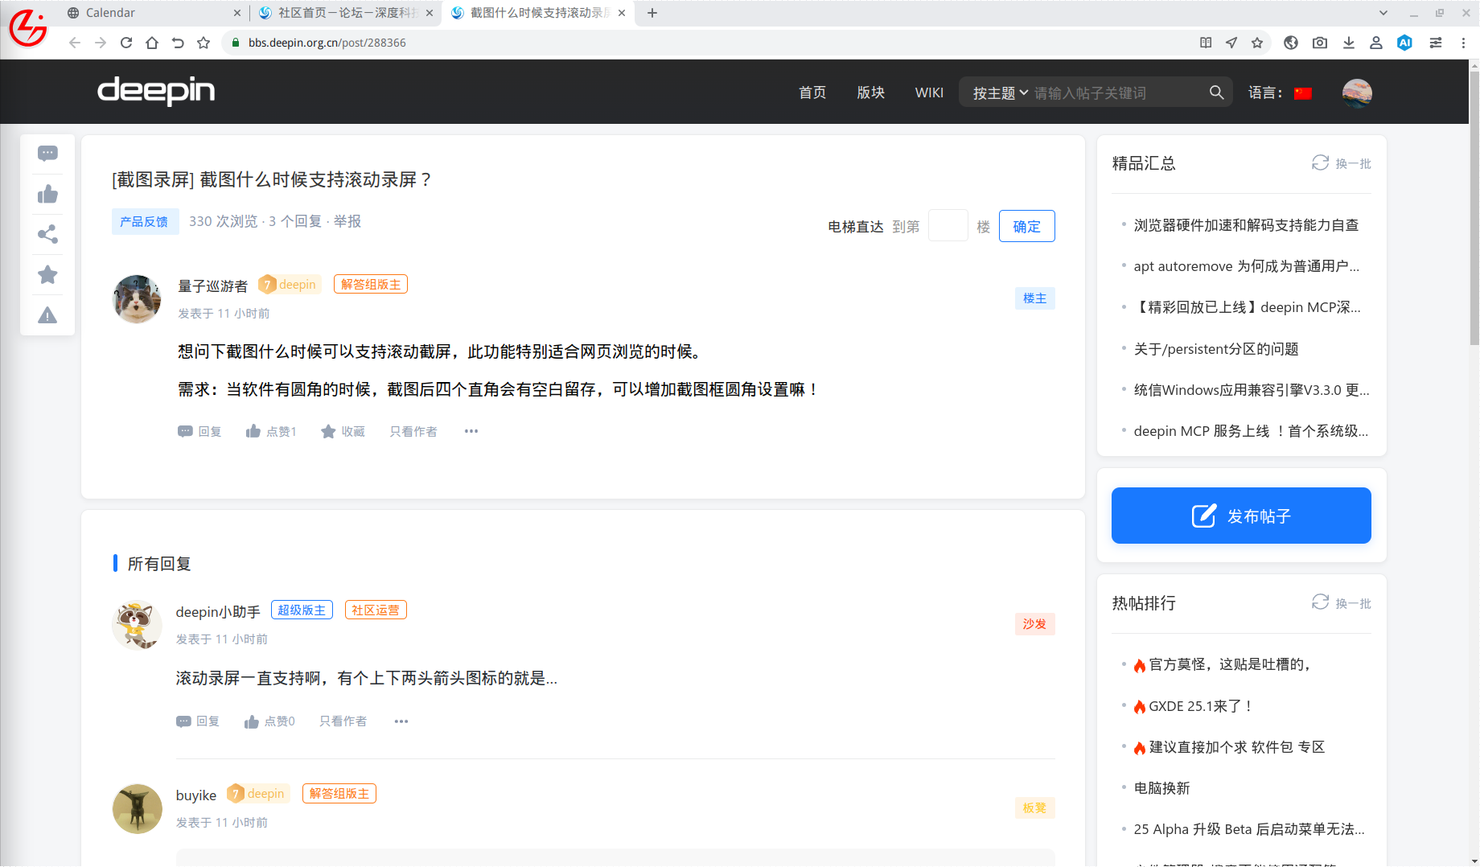
Task: Expand the 按主题 search type dropdown
Action: [1000, 93]
